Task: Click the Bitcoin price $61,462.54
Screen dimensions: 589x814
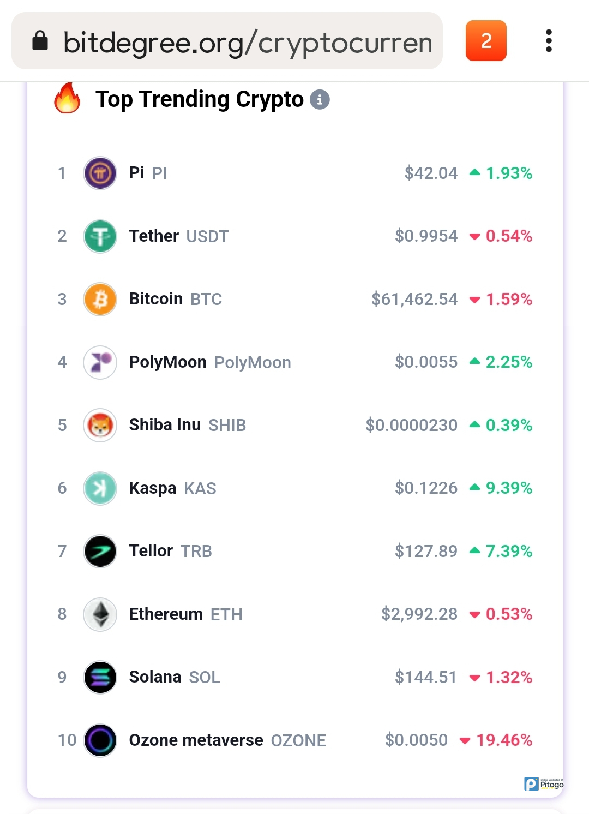Action: [x=414, y=299]
